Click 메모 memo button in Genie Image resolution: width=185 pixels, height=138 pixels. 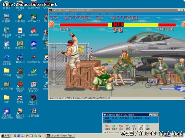click(x=141, y=127)
